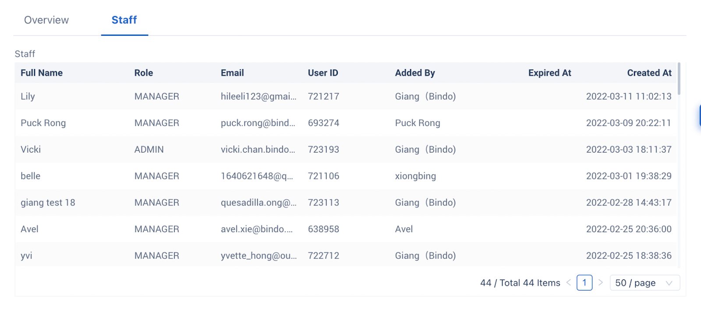Click page number 1 button

click(584, 283)
